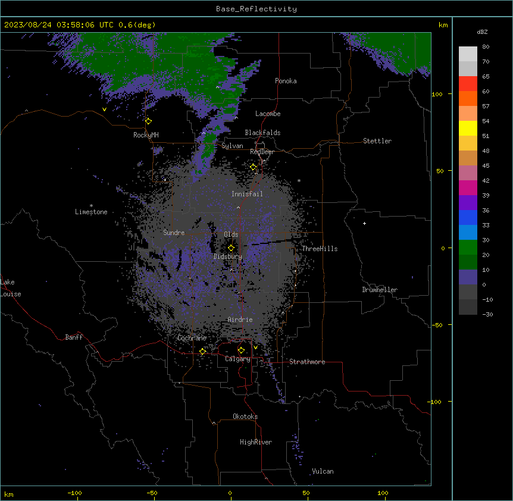Click the Didsbury city label

tap(228, 256)
